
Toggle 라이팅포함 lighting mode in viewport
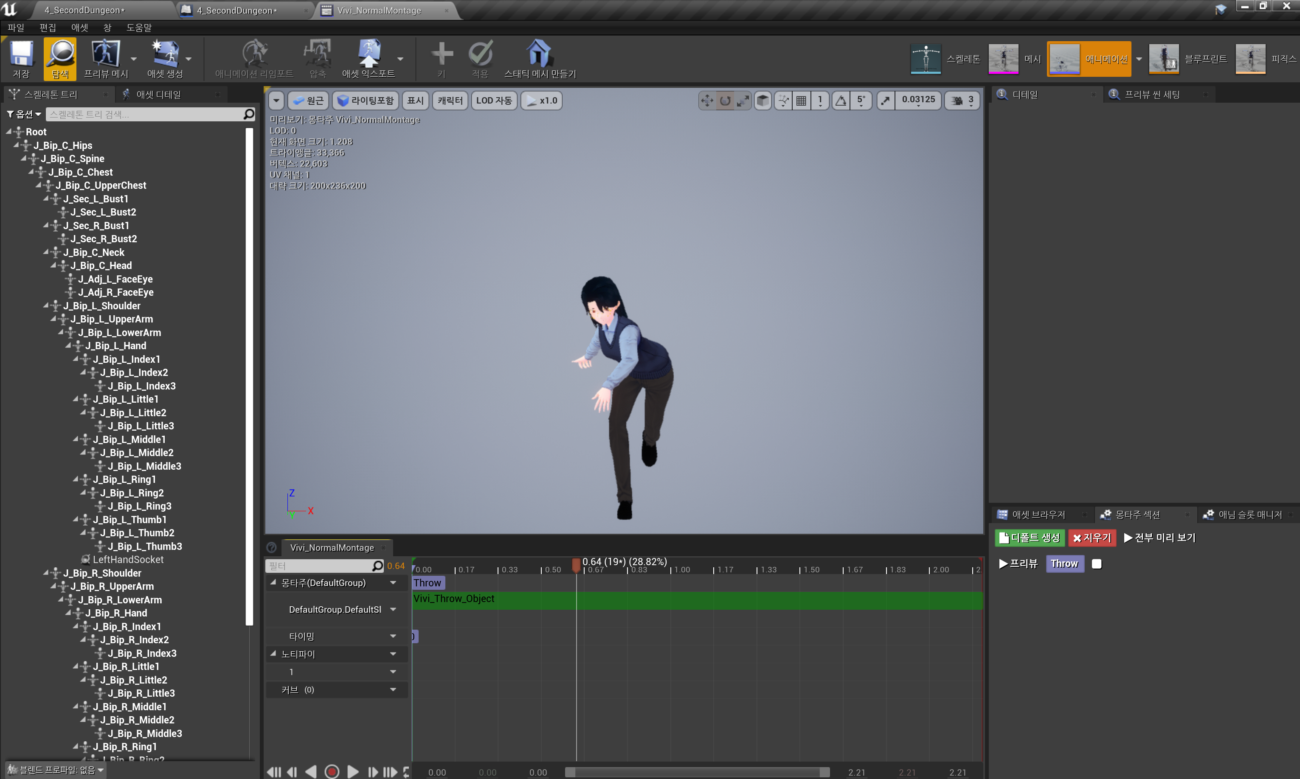click(x=365, y=100)
